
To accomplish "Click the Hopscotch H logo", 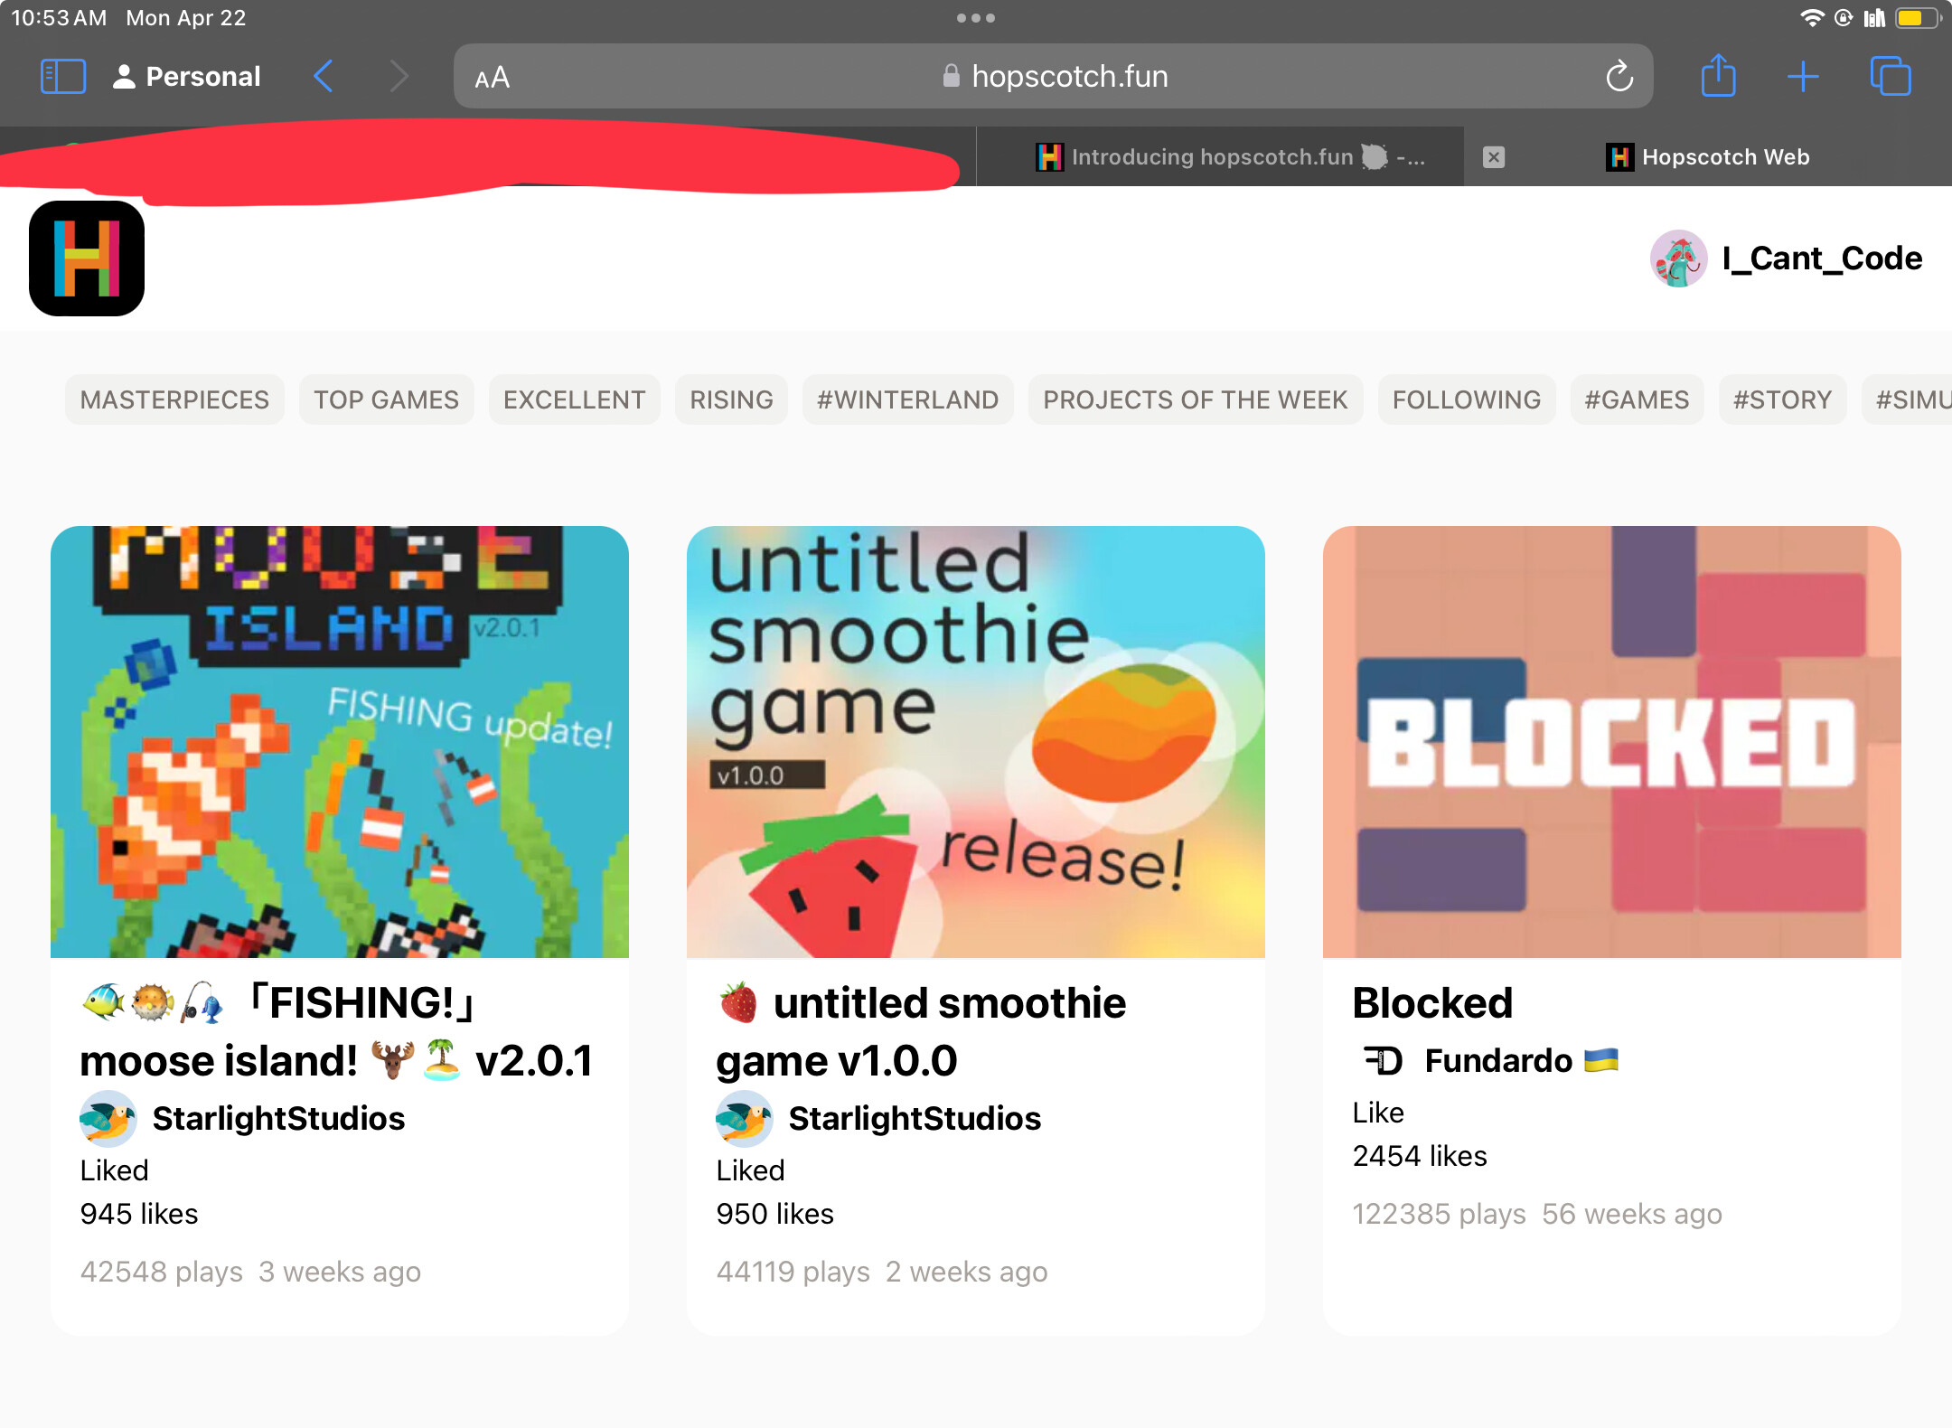I will pos(87,258).
